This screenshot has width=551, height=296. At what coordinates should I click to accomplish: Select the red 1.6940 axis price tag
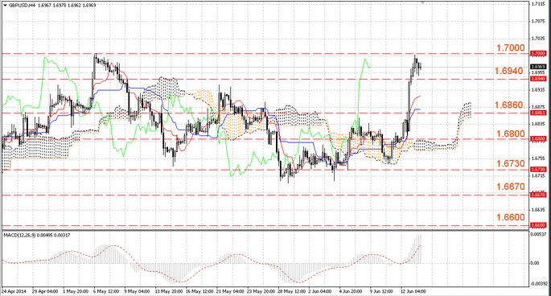538,79
